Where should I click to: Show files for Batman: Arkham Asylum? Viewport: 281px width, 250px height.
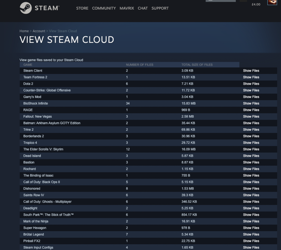(x=251, y=123)
